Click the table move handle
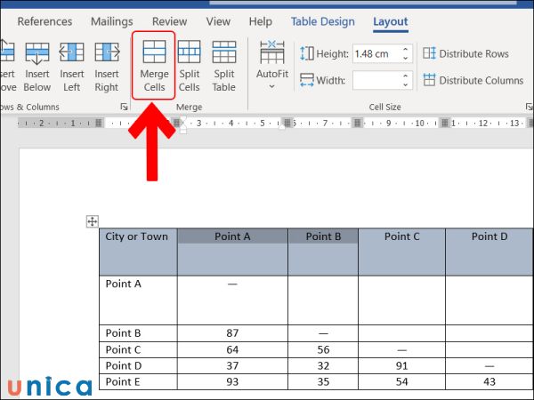 [93, 221]
